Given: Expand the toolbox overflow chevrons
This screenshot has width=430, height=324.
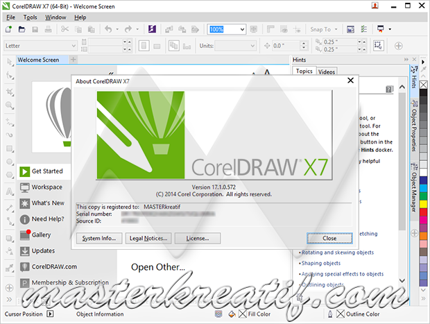Looking at the screenshot, I should [9, 299].
